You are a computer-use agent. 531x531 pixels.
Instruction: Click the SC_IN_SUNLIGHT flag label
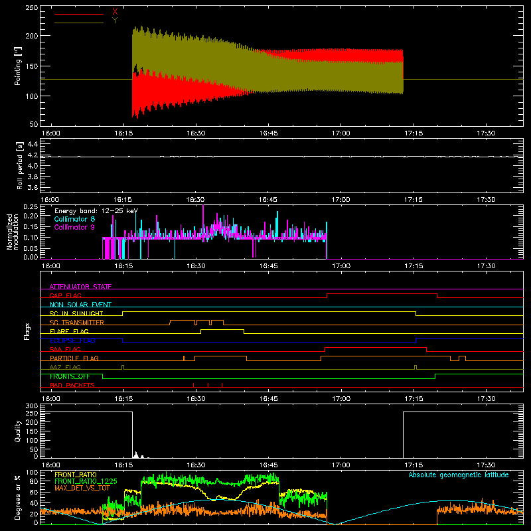(76, 313)
